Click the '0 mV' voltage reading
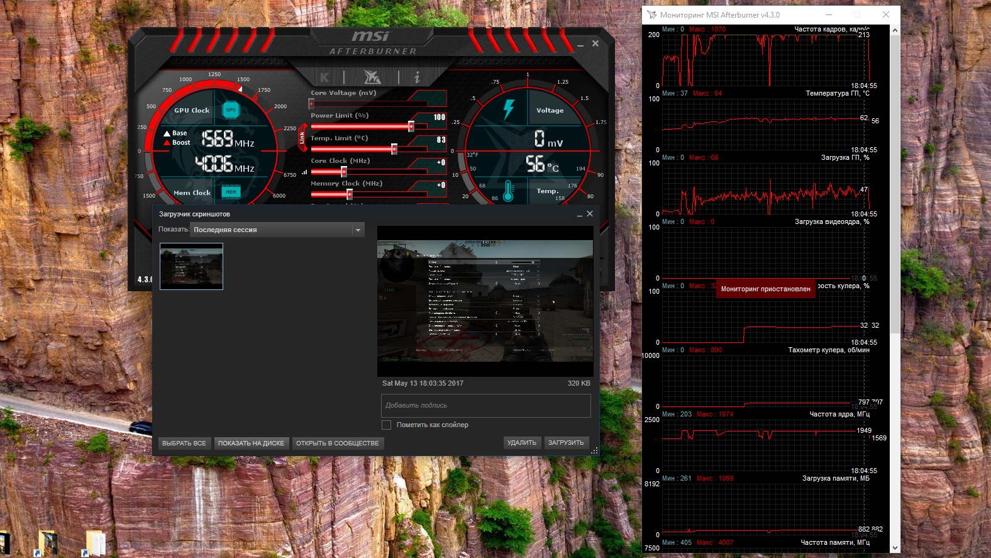991x558 pixels. [x=548, y=138]
